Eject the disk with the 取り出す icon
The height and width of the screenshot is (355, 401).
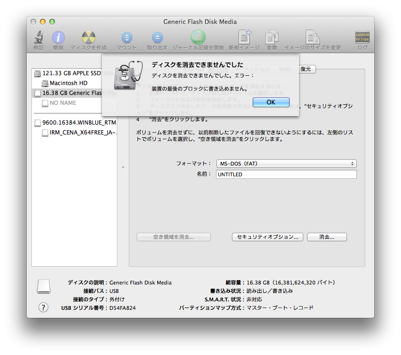click(157, 38)
